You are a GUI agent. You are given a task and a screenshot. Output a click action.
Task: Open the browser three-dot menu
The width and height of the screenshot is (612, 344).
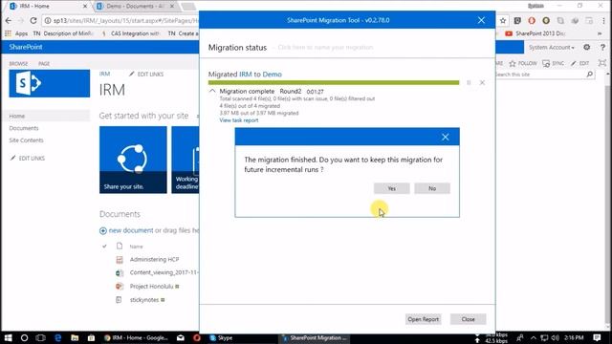(603, 21)
